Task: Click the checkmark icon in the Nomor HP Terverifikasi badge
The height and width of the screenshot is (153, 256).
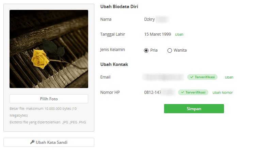Action: 183,92
